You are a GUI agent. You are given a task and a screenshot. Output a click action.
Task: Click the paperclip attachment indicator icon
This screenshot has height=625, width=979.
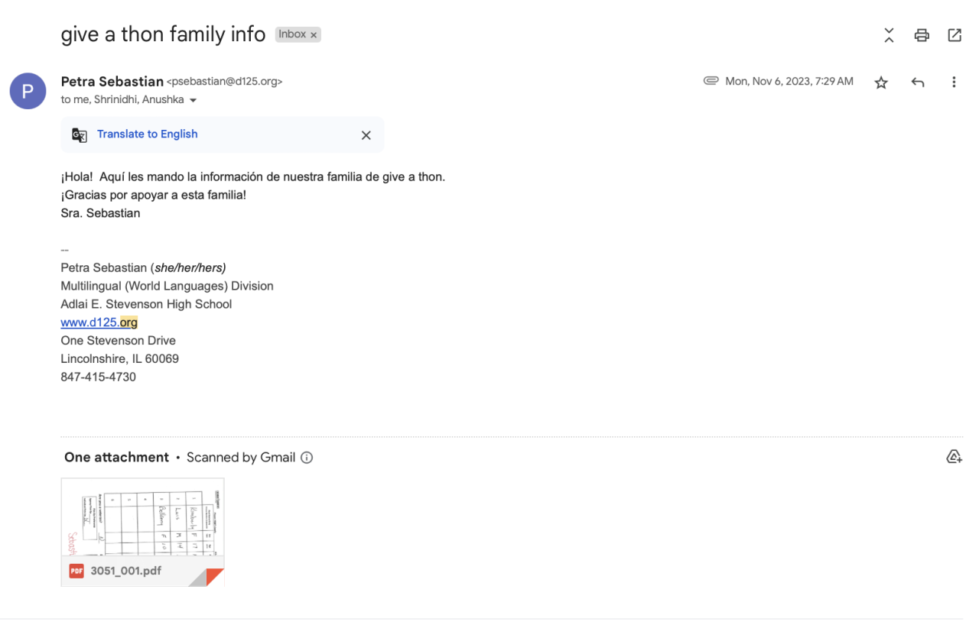coord(711,81)
